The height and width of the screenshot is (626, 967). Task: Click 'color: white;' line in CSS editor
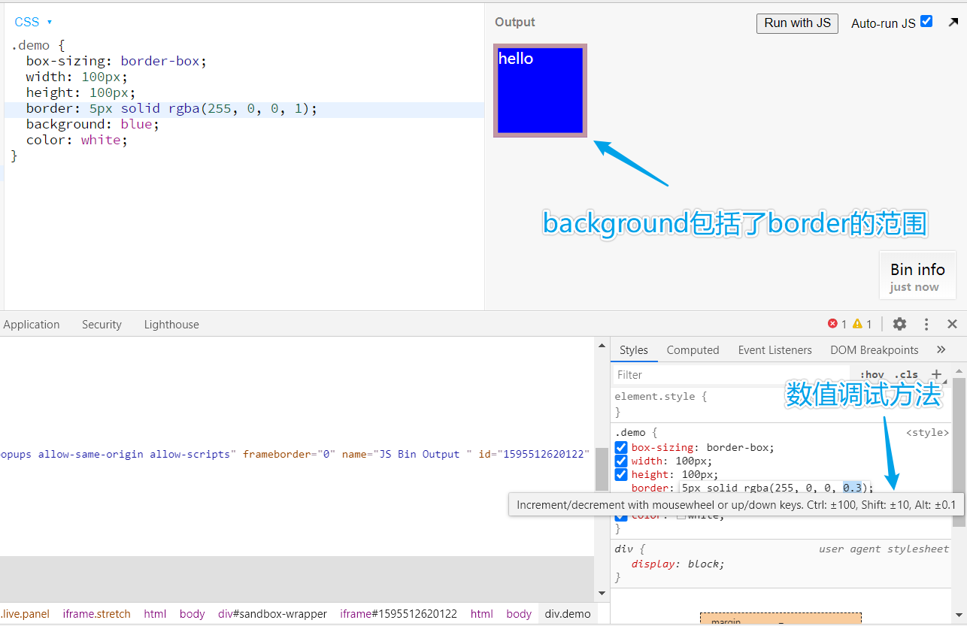77,140
